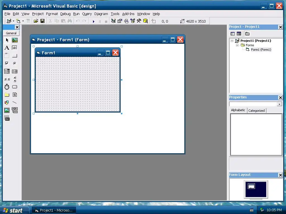This screenshot has width=286, height=214.
Task: Select the Shape control tool
Action: tap(7, 103)
